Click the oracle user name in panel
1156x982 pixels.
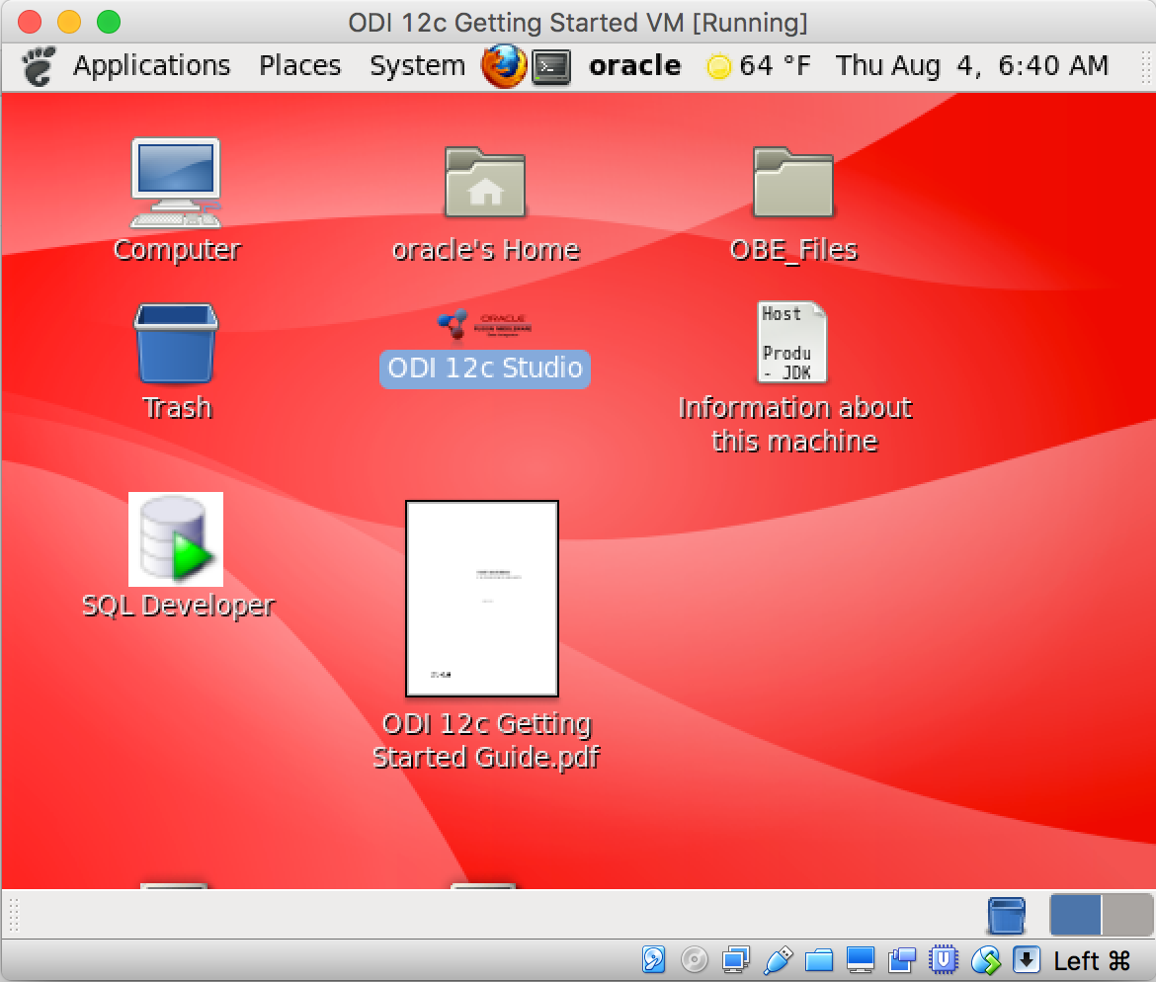pyautogui.click(x=634, y=65)
